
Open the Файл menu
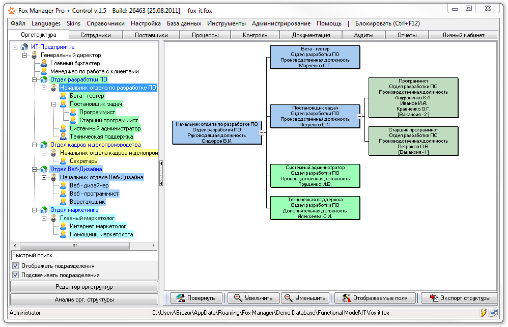click(18, 23)
